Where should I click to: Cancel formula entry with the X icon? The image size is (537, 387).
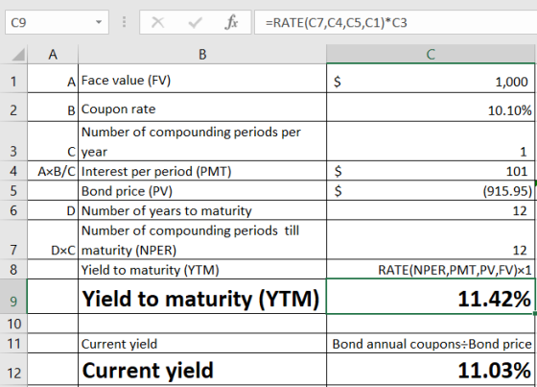click(x=157, y=23)
